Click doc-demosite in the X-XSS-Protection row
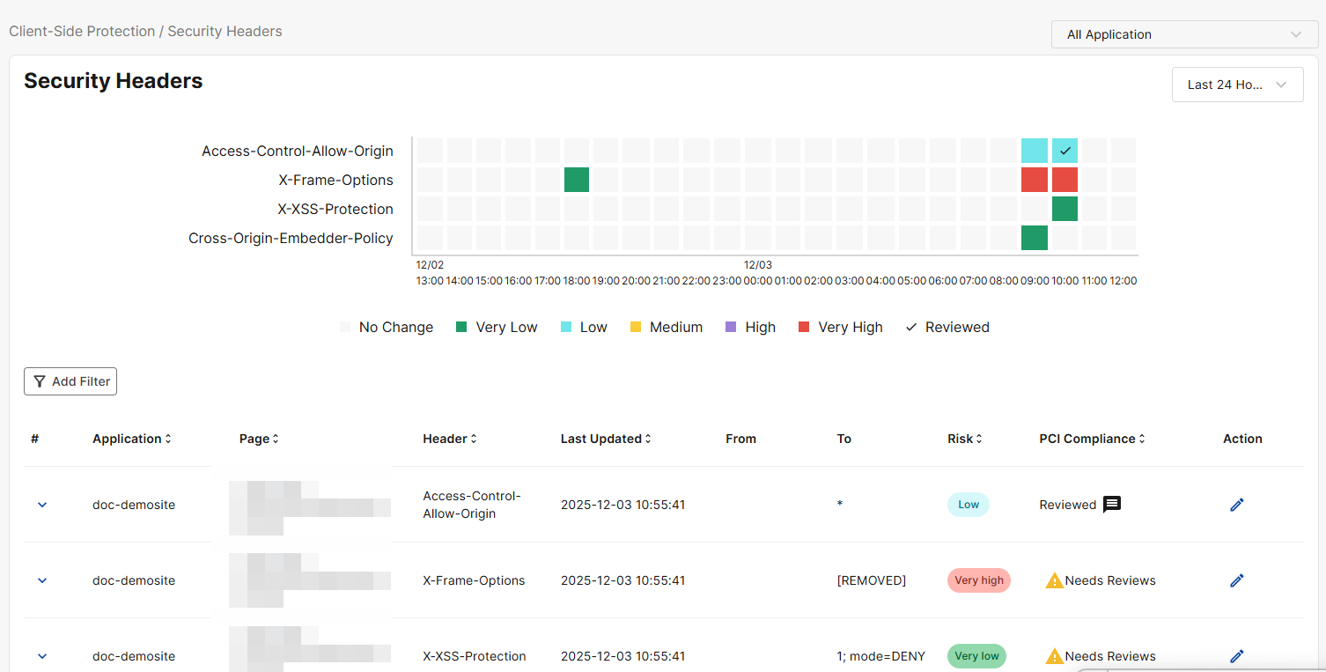 click(134, 656)
